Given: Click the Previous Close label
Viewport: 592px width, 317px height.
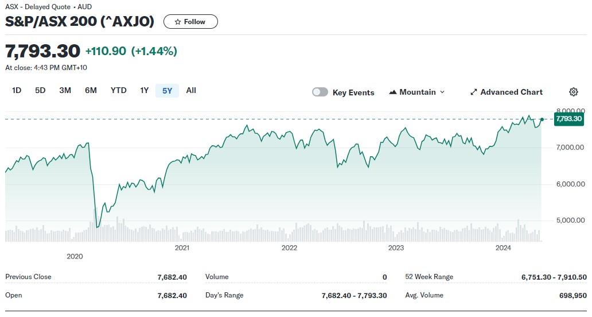Looking at the screenshot, I should [x=28, y=277].
